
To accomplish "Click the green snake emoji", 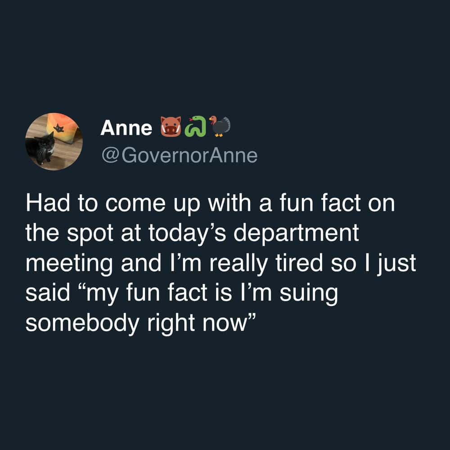I will [196, 126].
